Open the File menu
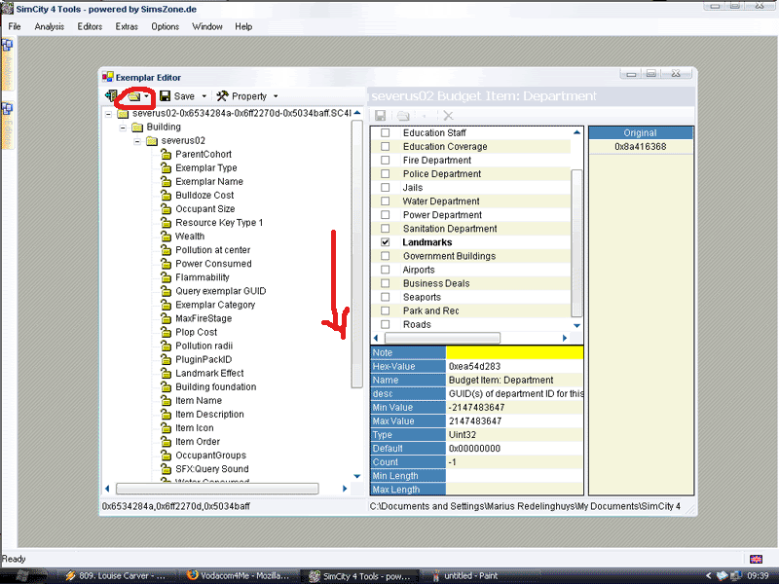This screenshot has height=584, width=779. pos(15,26)
